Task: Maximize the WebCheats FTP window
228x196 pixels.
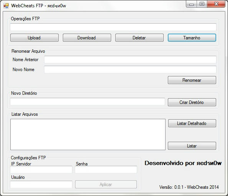Action: pos(202,4)
